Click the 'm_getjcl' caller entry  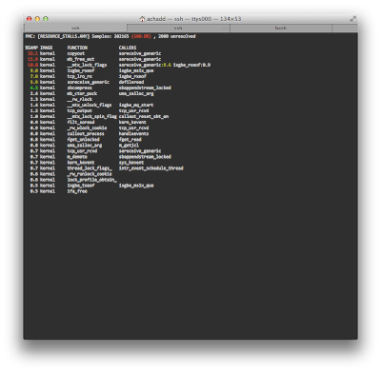(x=129, y=146)
